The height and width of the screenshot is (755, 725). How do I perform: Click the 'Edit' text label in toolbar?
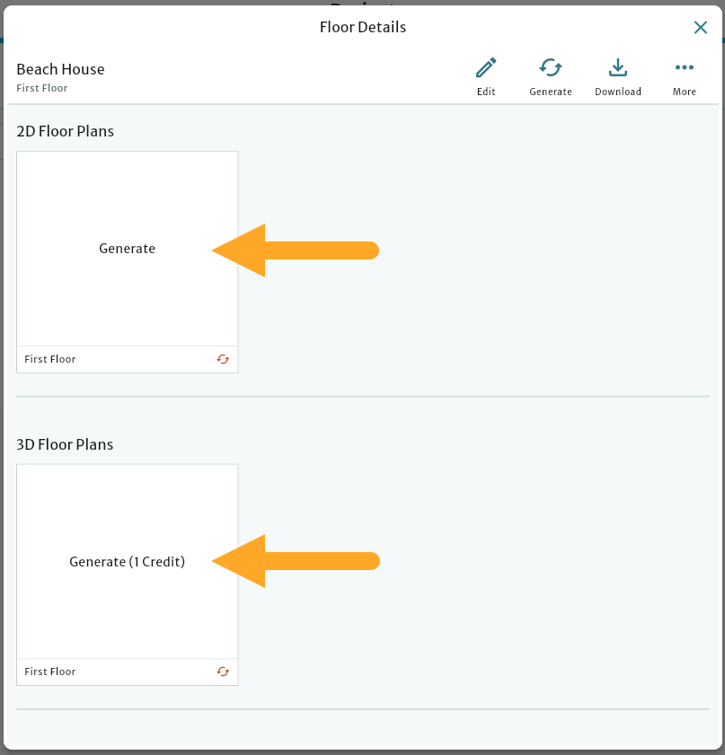[x=486, y=92]
